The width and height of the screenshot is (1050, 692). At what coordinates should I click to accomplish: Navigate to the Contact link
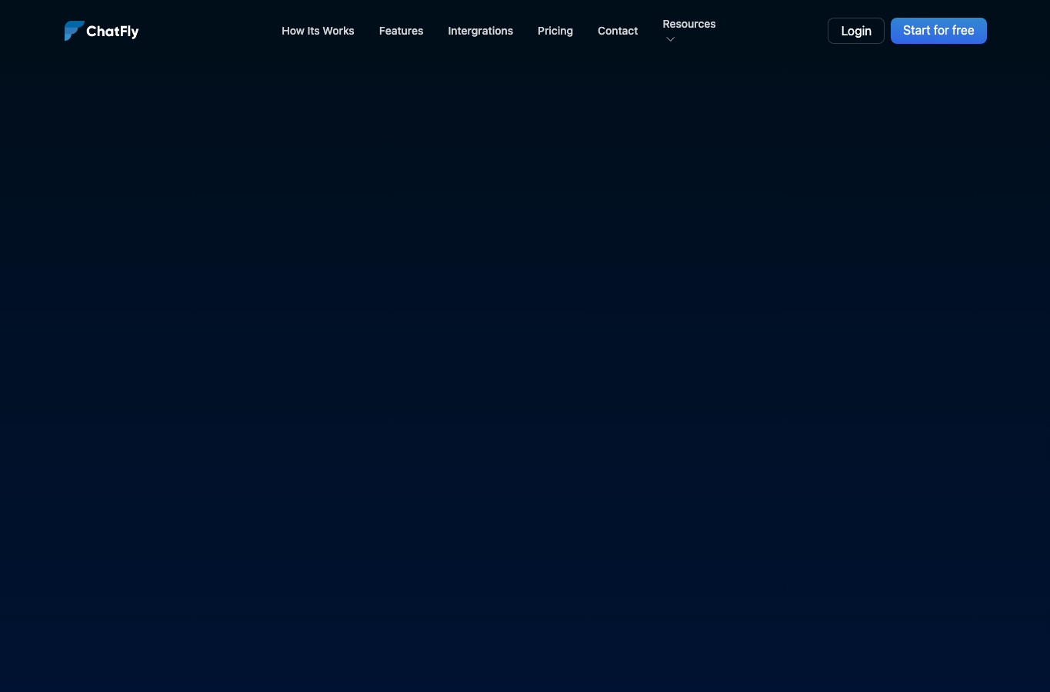(618, 31)
